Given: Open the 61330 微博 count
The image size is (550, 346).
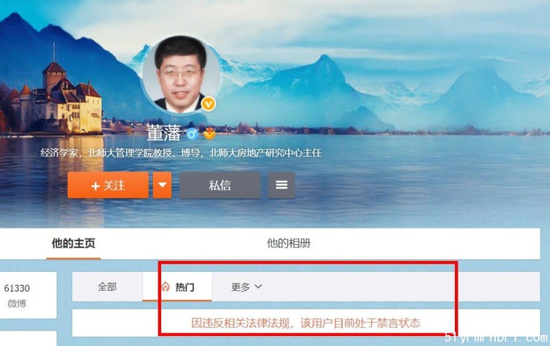Looking at the screenshot, I should coord(17,295).
